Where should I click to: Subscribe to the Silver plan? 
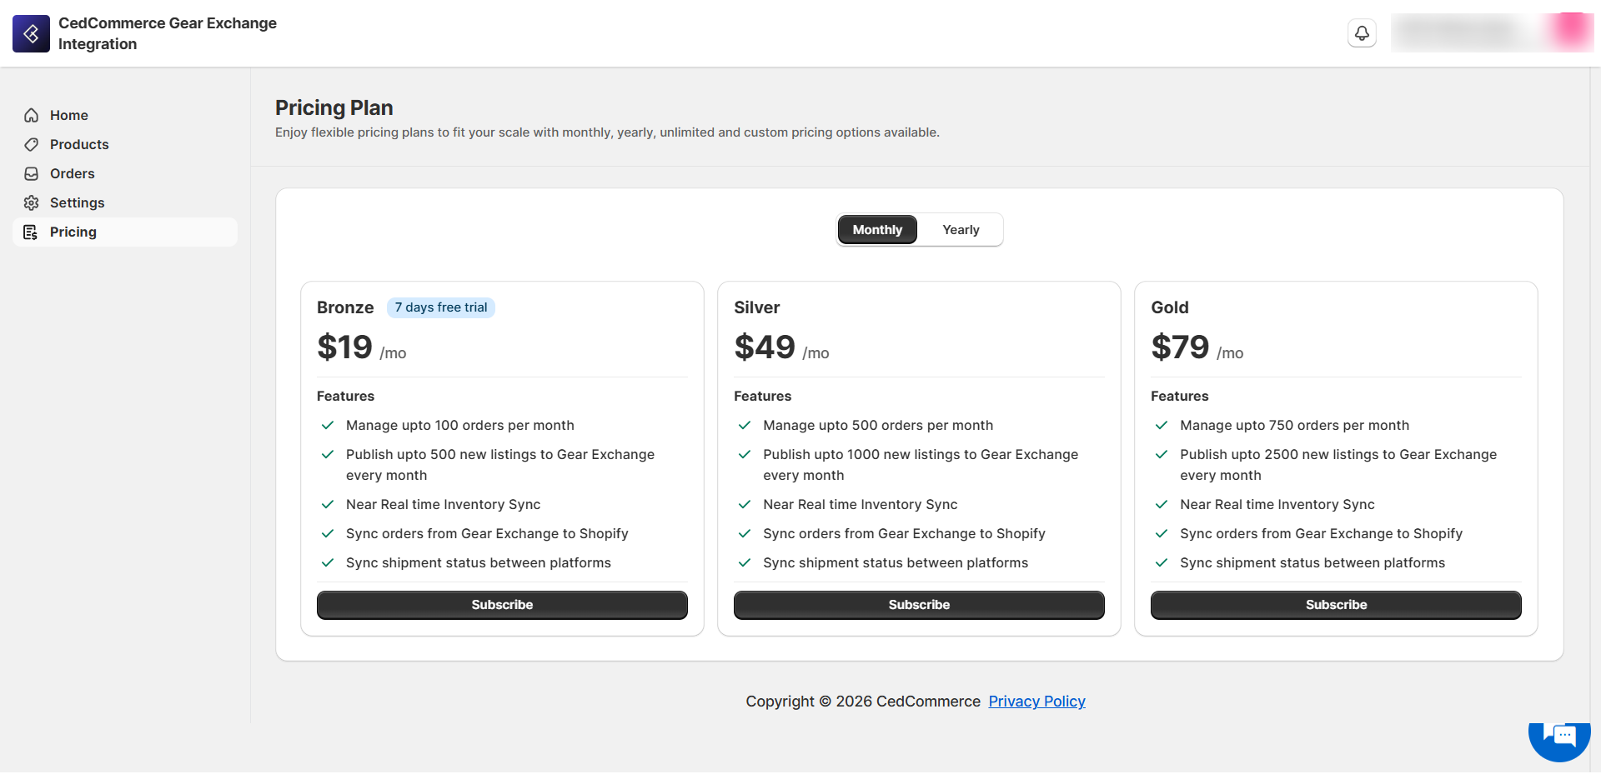919,605
